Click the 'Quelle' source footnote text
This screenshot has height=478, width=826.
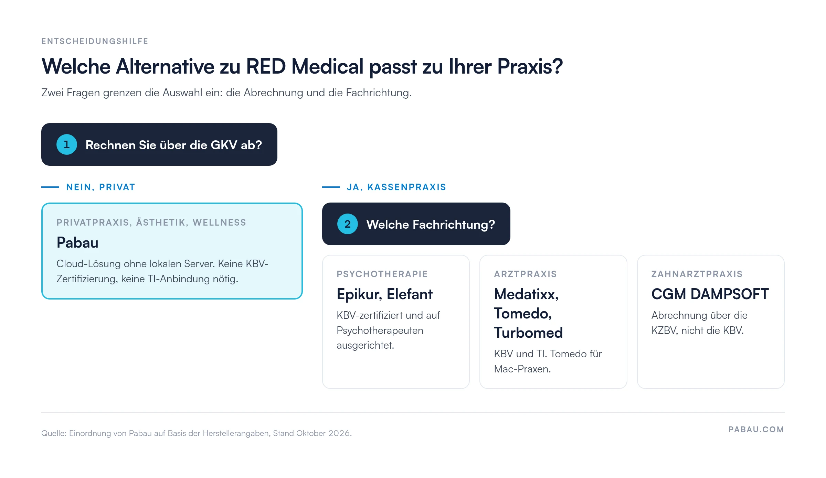point(197,433)
